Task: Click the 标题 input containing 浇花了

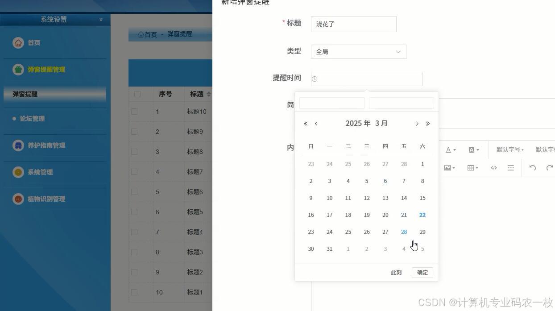Action: pyautogui.click(x=354, y=24)
